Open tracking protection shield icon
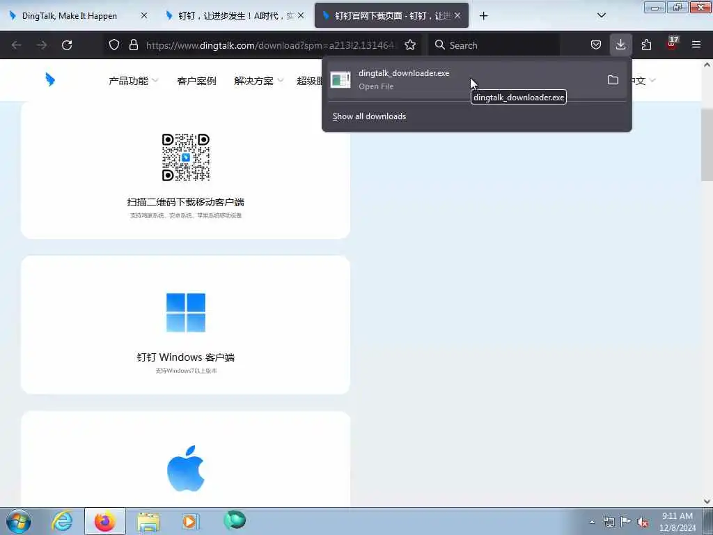The height and width of the screenshot is (535, 713). coord(114,45)
